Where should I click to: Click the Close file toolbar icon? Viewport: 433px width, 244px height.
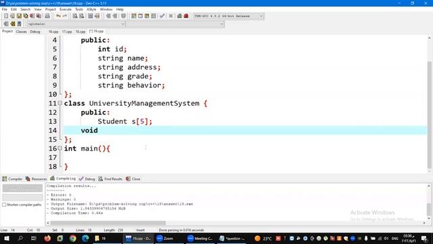point(32,16)
